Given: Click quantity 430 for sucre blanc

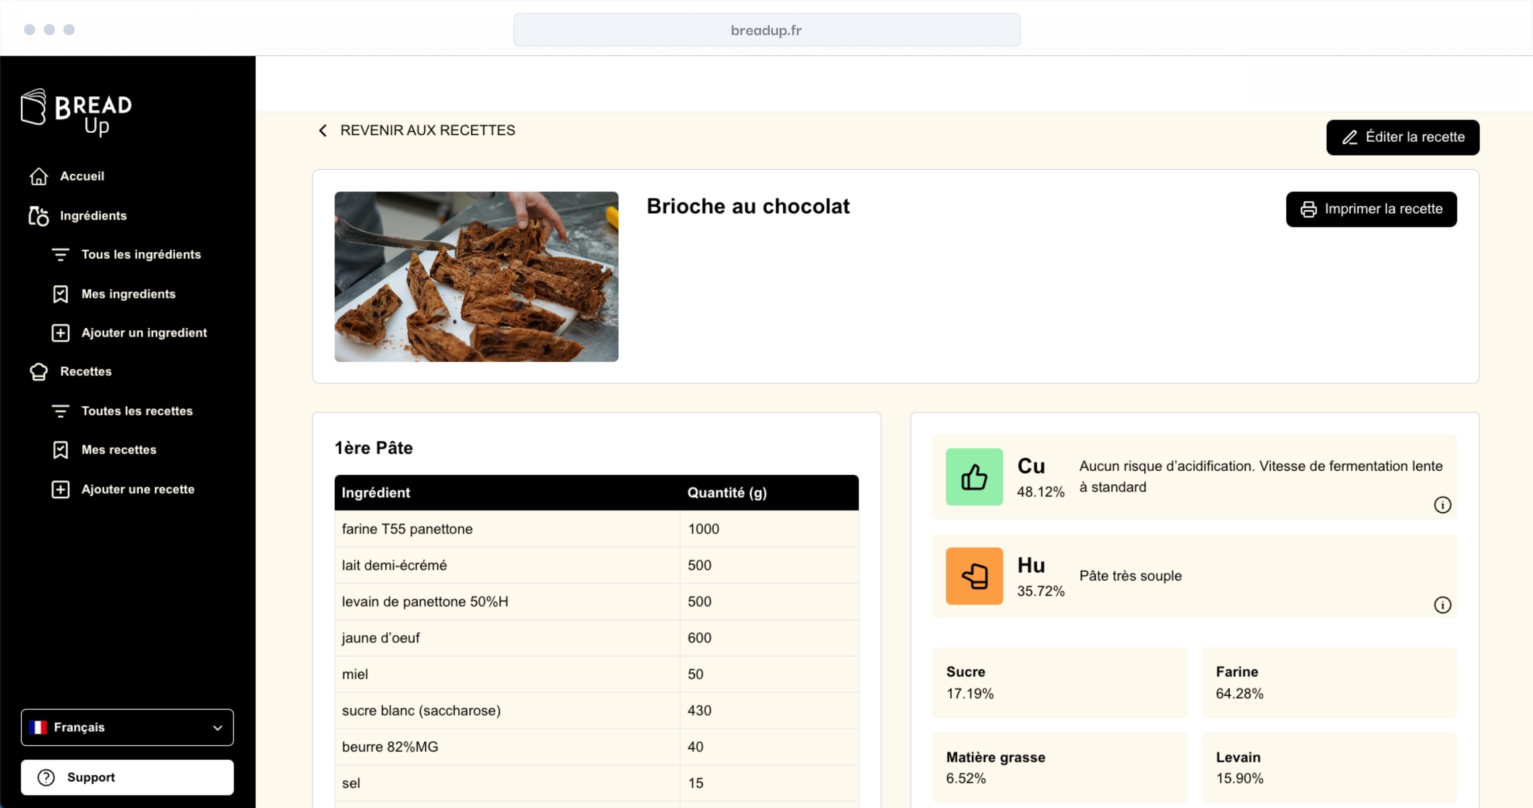Looking at the screenshot, I should (x=699, y=711).
